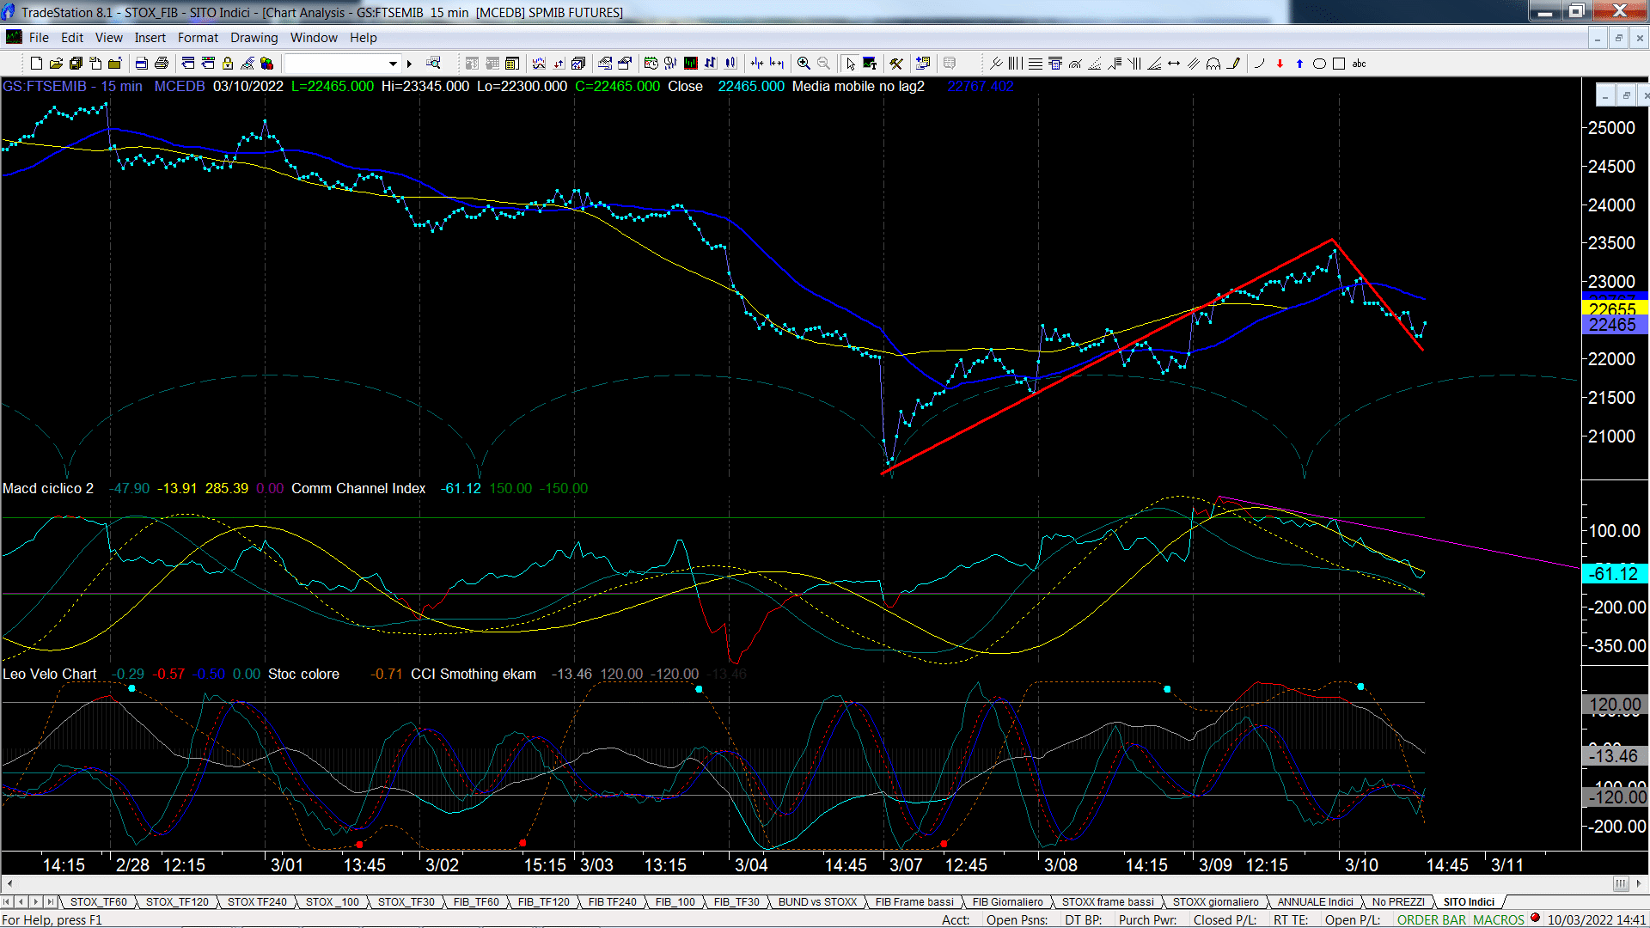1650x928 pixels.
Task: Open the toolbar combo box dropdown
Action: [393, 64]
